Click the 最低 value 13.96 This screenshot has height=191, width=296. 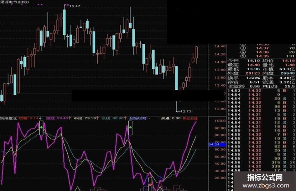[x=253, y=69]
